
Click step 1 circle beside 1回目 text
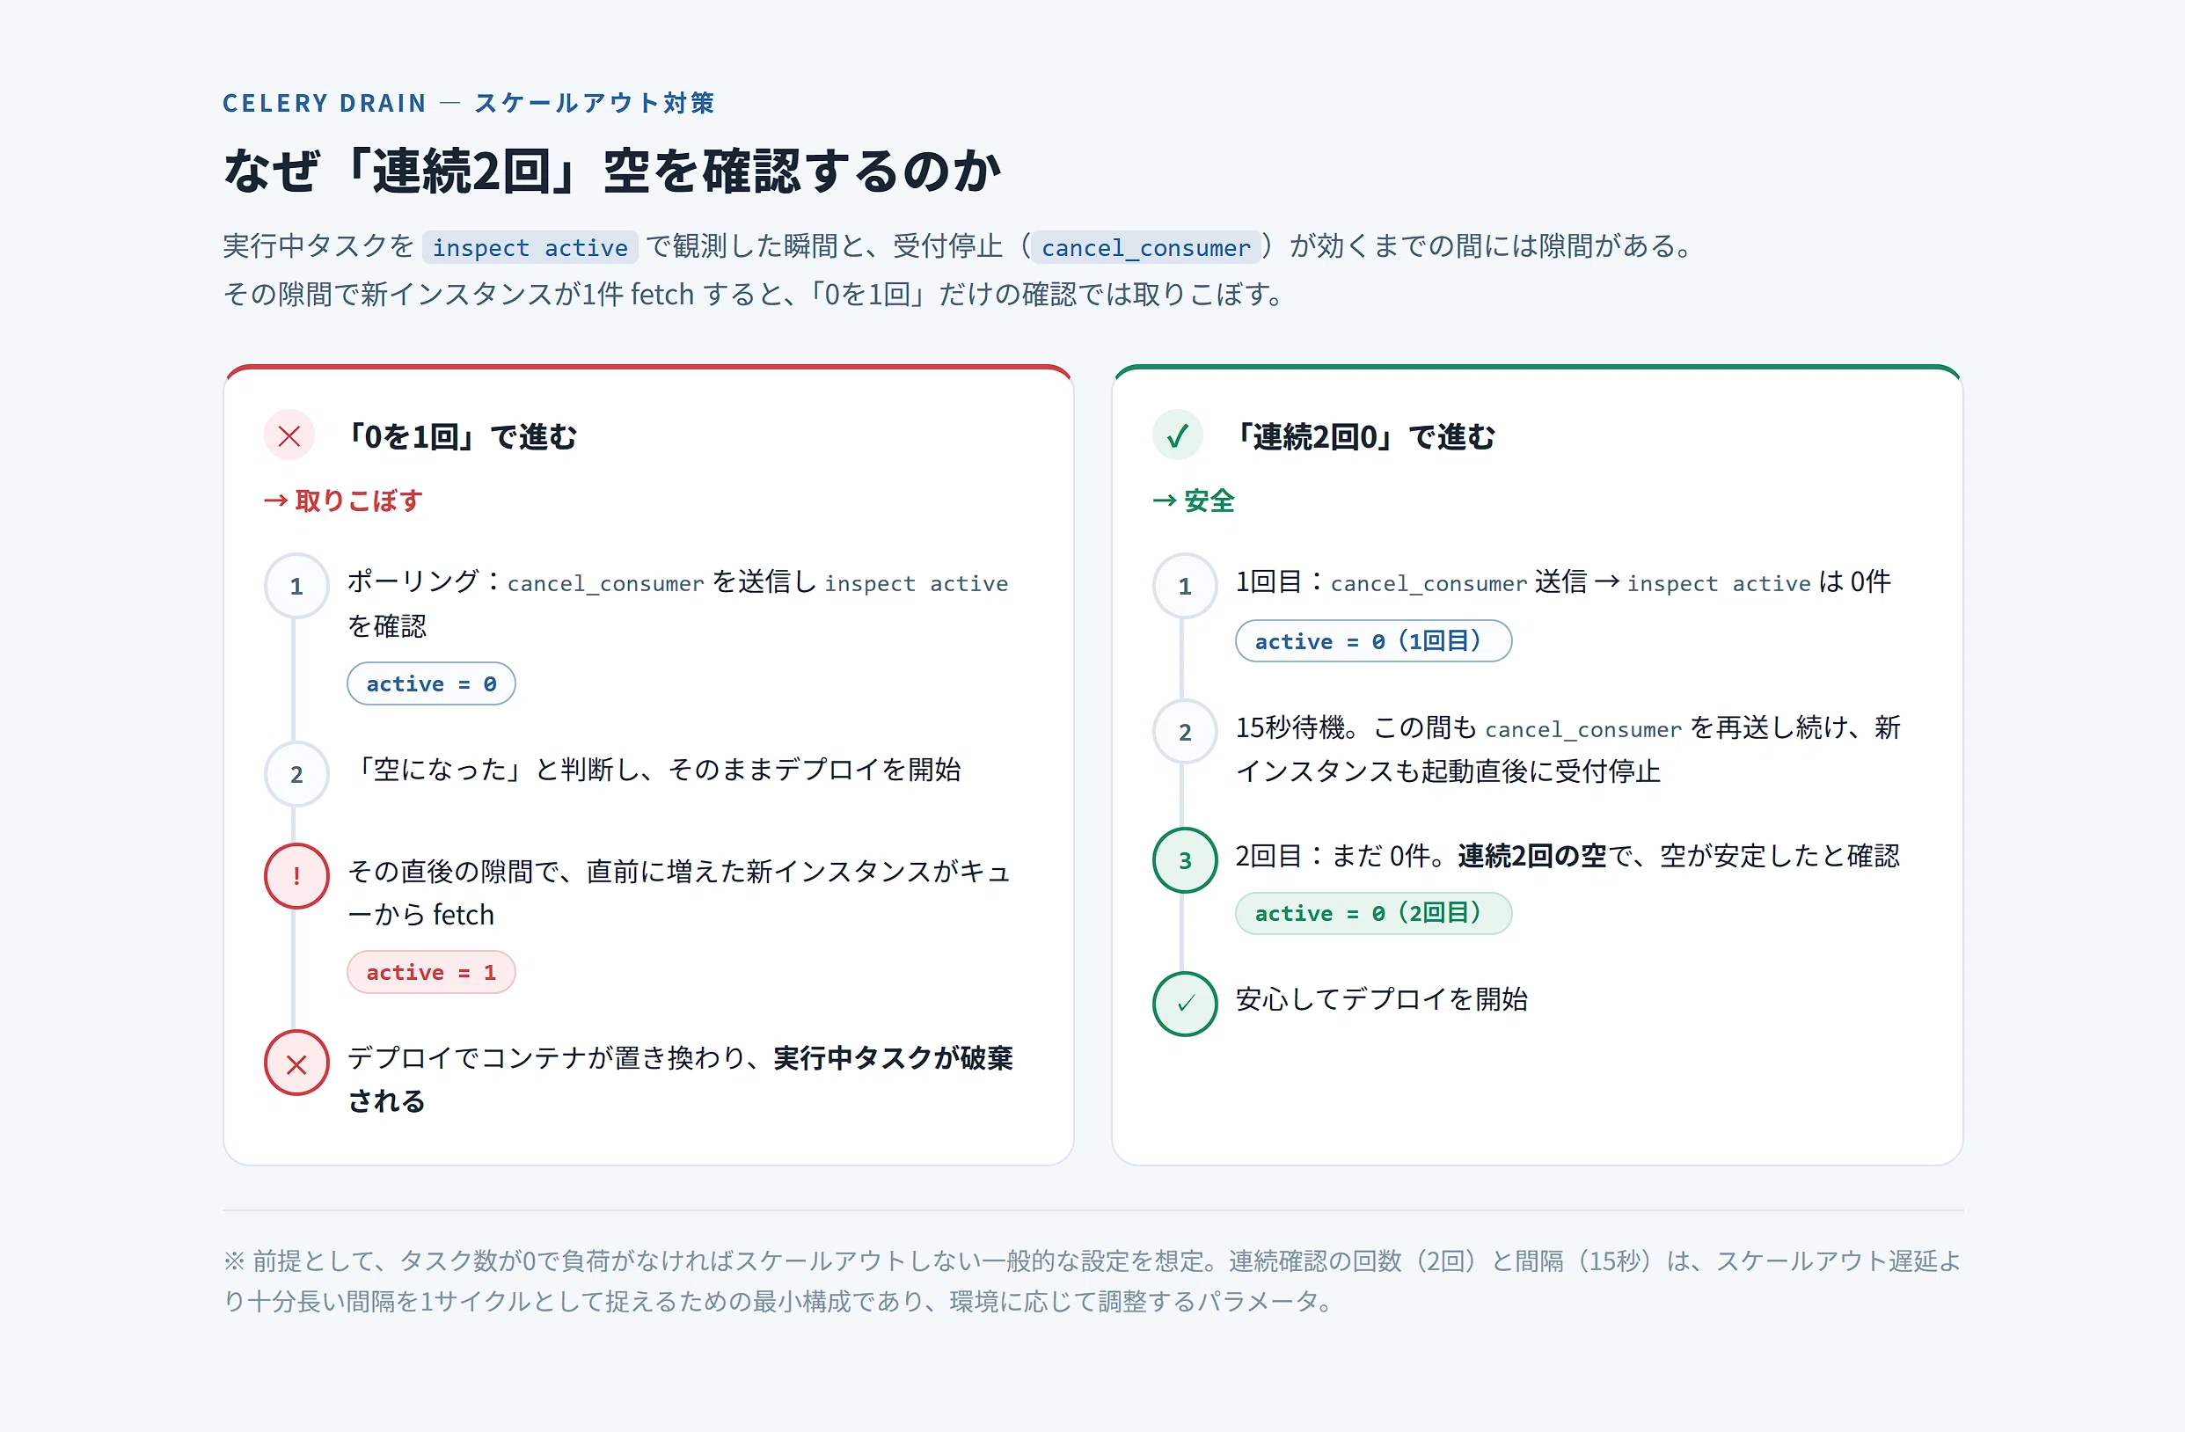[1185, 586]
